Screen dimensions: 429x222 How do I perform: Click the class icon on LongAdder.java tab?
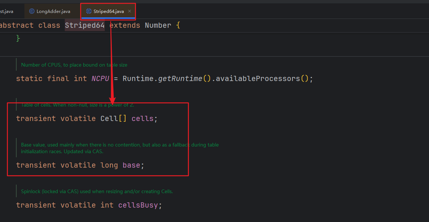coord(32,11)
